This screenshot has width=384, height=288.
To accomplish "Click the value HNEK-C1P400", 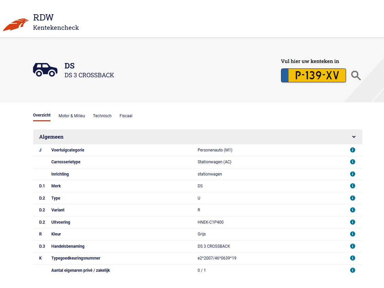I will [x=210, y=222].
